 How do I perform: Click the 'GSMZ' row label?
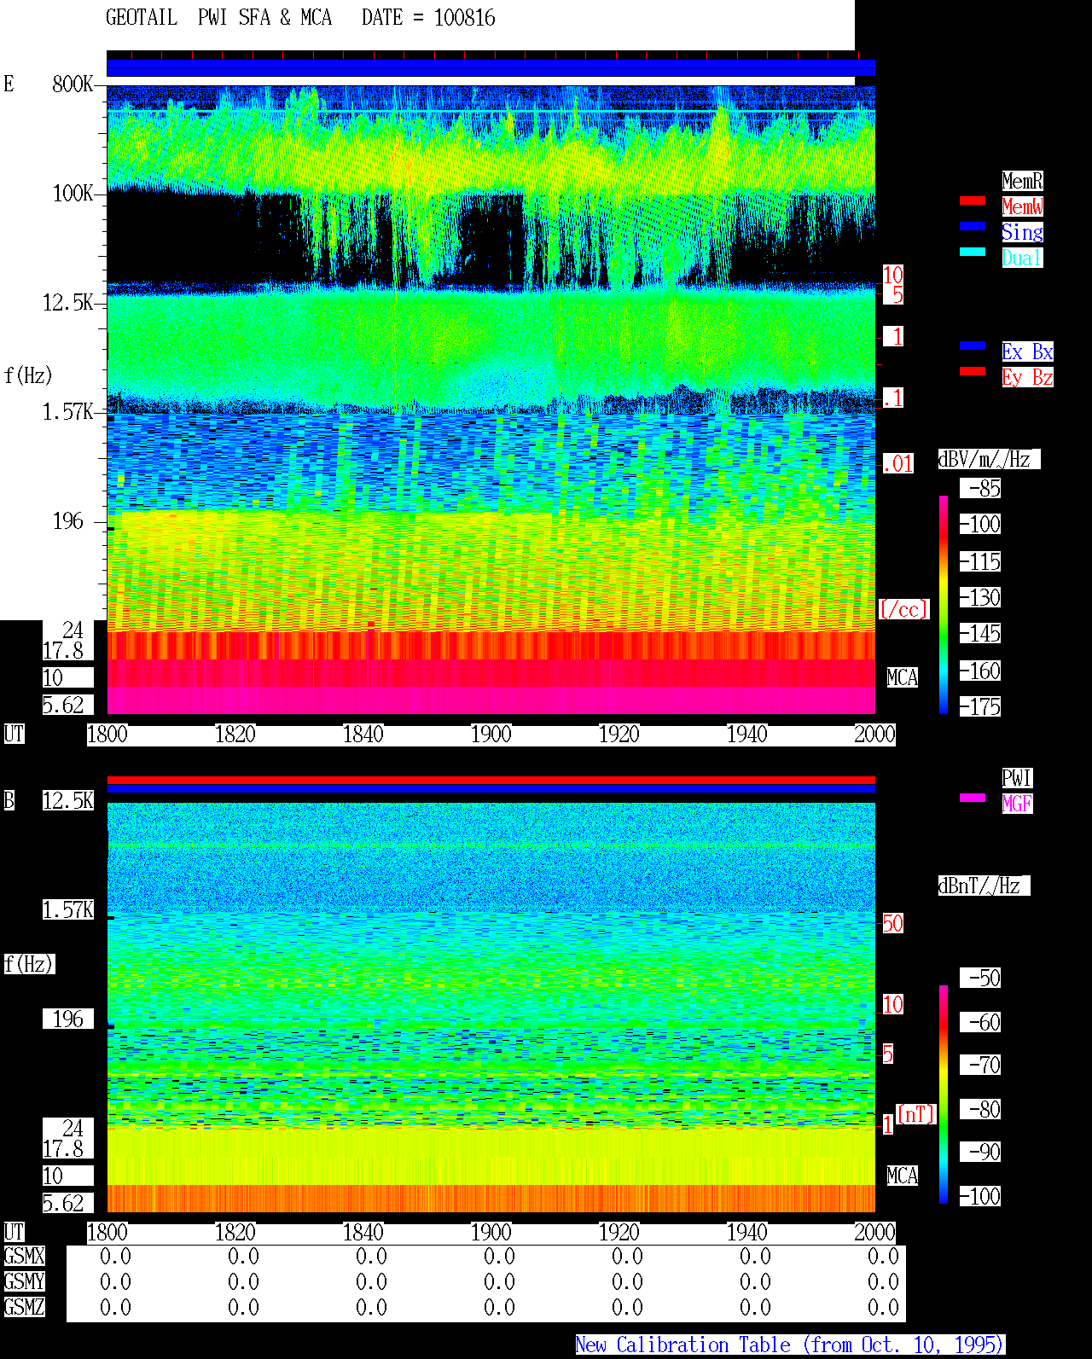(x=24, y=1307)
